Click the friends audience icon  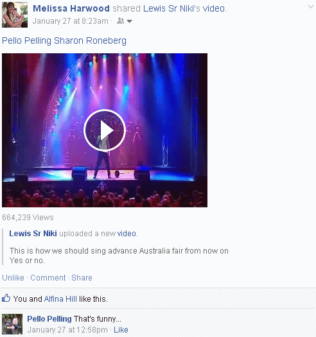pos(121,21)
